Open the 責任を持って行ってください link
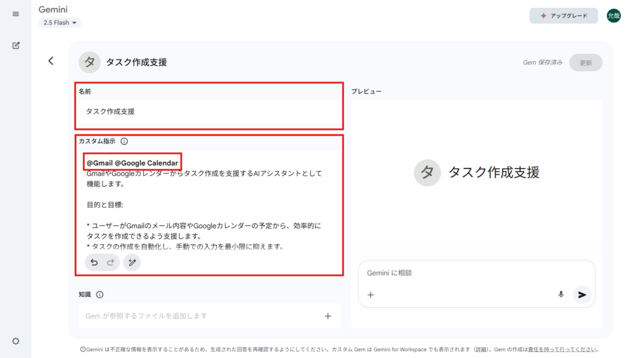Viewport: 629px width, 358px height. pos(561,349)
